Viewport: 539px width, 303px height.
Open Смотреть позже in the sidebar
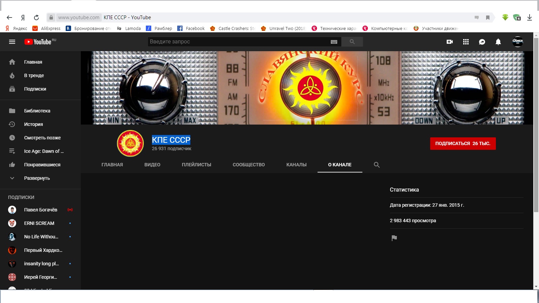pos(40,138)
